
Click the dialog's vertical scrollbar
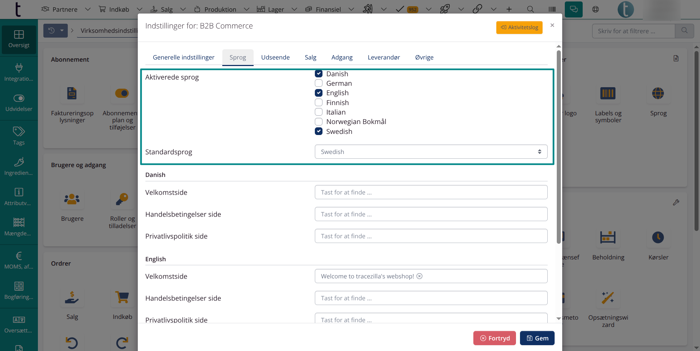point(559,146)
